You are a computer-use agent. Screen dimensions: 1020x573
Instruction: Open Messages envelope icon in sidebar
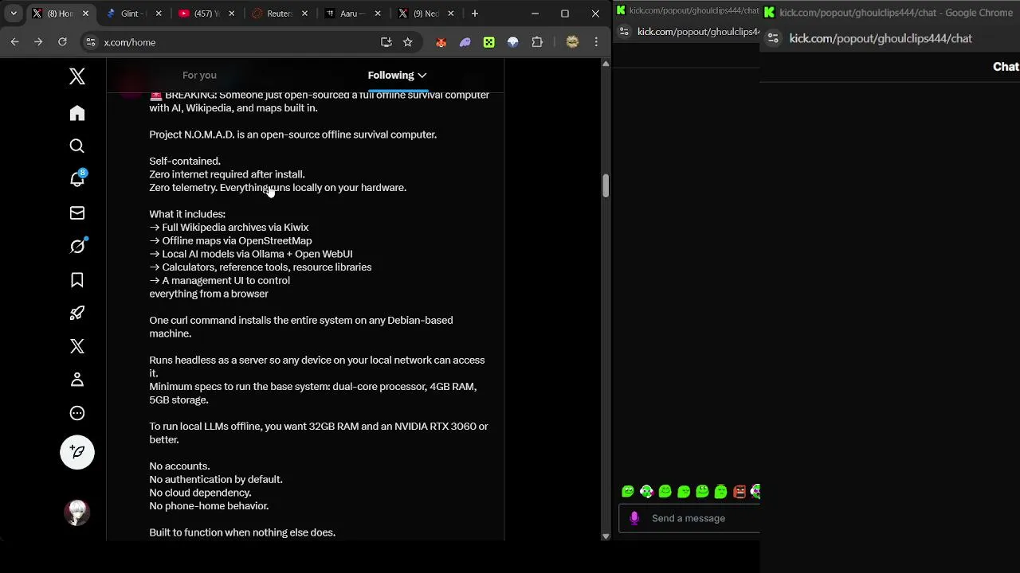click(77, 212)
